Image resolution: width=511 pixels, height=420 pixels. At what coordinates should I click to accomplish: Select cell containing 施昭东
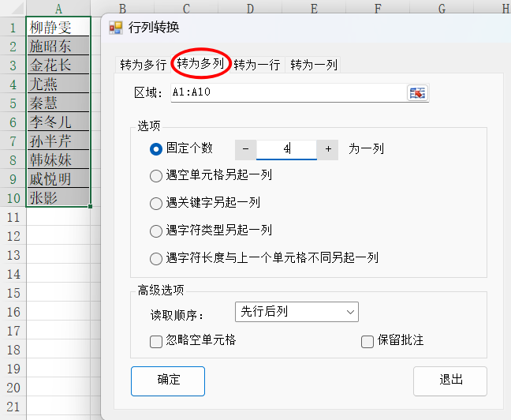coord(58,46)
